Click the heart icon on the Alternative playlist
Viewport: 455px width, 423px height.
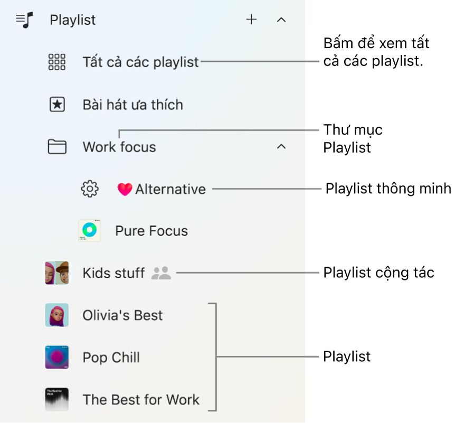point(125,189)
